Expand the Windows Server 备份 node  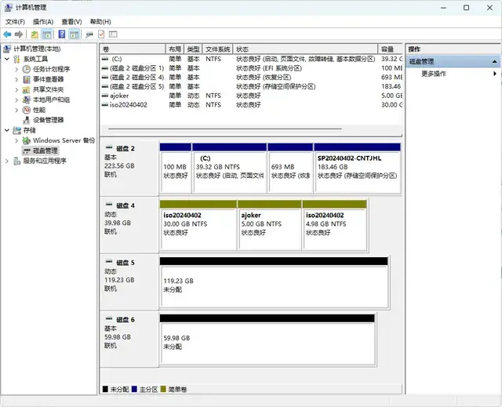[x=17, y=140]
